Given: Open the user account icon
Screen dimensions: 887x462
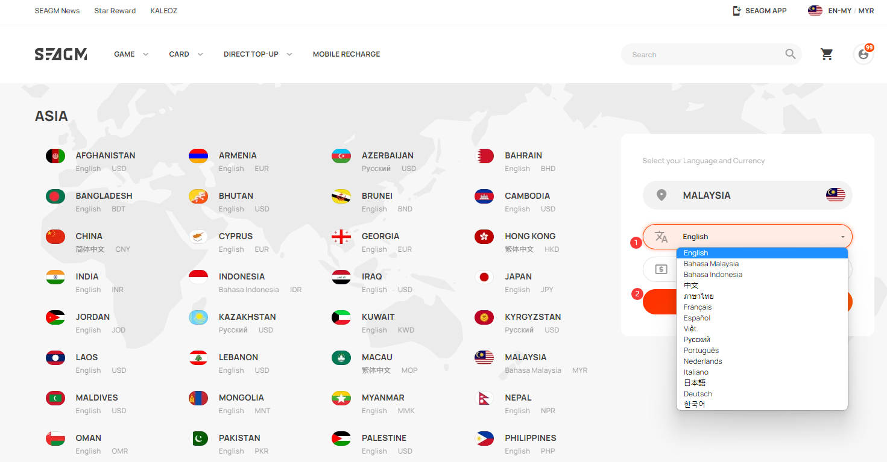Looking at the screenshot, I should tap(863, 54).
